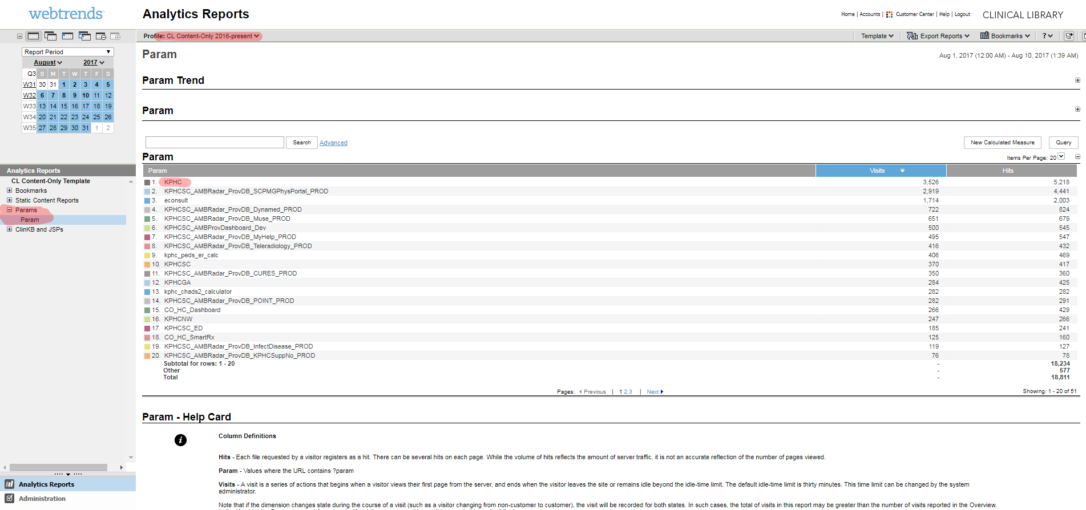The image size is (1086, 510).
Task: Click the param search input field
Action: pyautogui.click(x=215, y=143)
